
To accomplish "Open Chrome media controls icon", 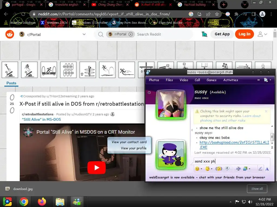I will point(245,14).
